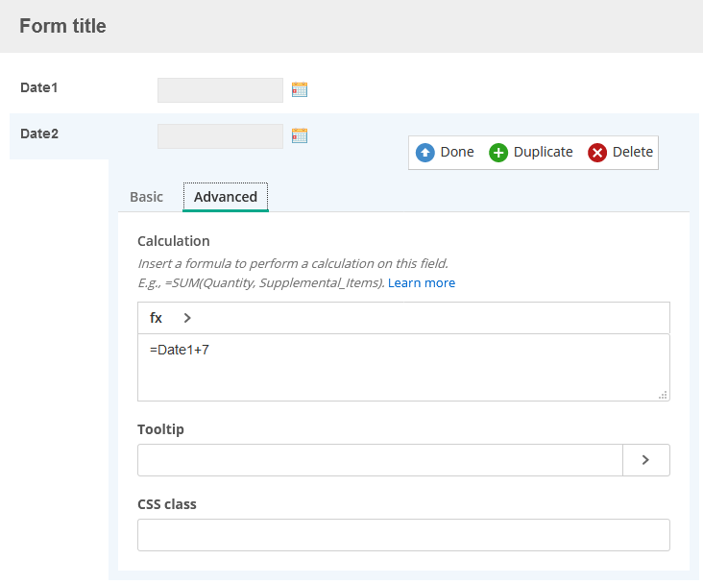Click the green Duplicate plus icon
Image resolution: width=703 pixels, height=584 pixels.
(498, 153)
